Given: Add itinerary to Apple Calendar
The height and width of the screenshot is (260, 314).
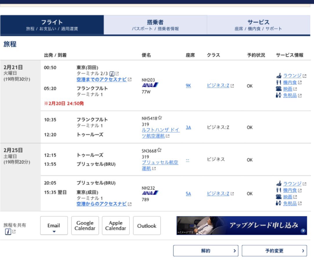Looking at the screenshot, I should (x=116, y=225).
